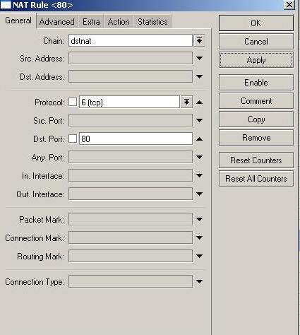Click the Dst. Port field showing 80
Image resolution: width=300 pixels, height=335 pixels.
click(x=136, y=139)
